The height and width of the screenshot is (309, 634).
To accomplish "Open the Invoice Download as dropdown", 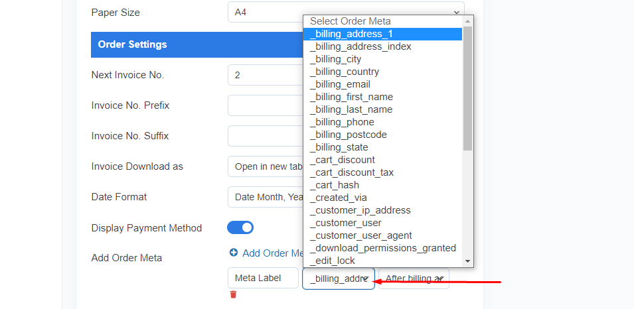I will [266, 166].
